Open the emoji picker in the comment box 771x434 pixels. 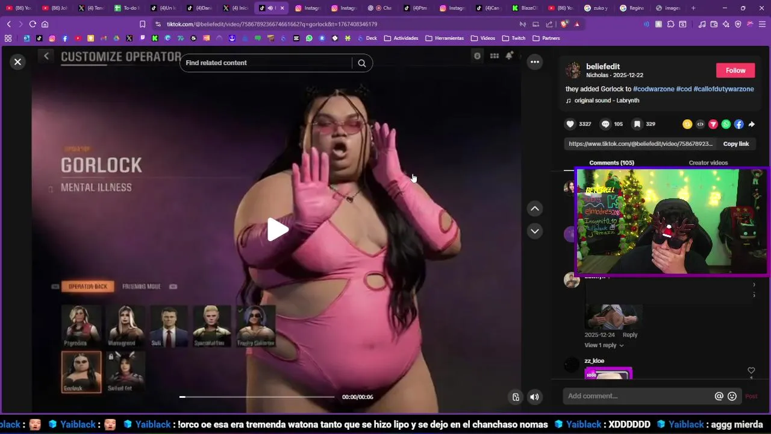point(732,396)
